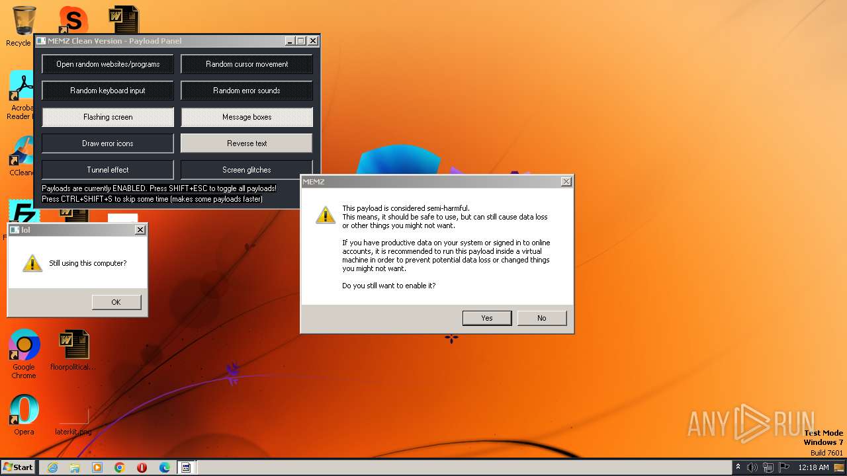The height and width of the screenshot is (476, 847).
Task: Minimize the MEMZ Payload Panel window
Action: (290, 41)
